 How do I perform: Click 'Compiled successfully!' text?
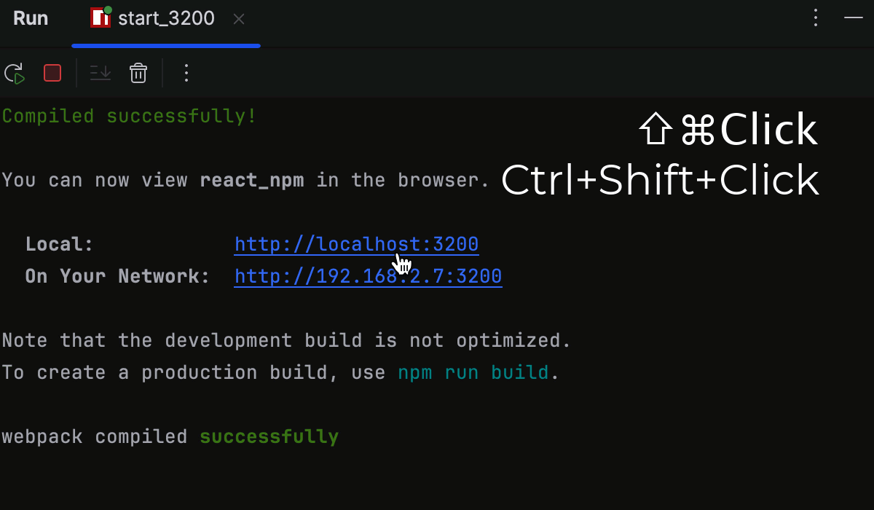point(130,117)
